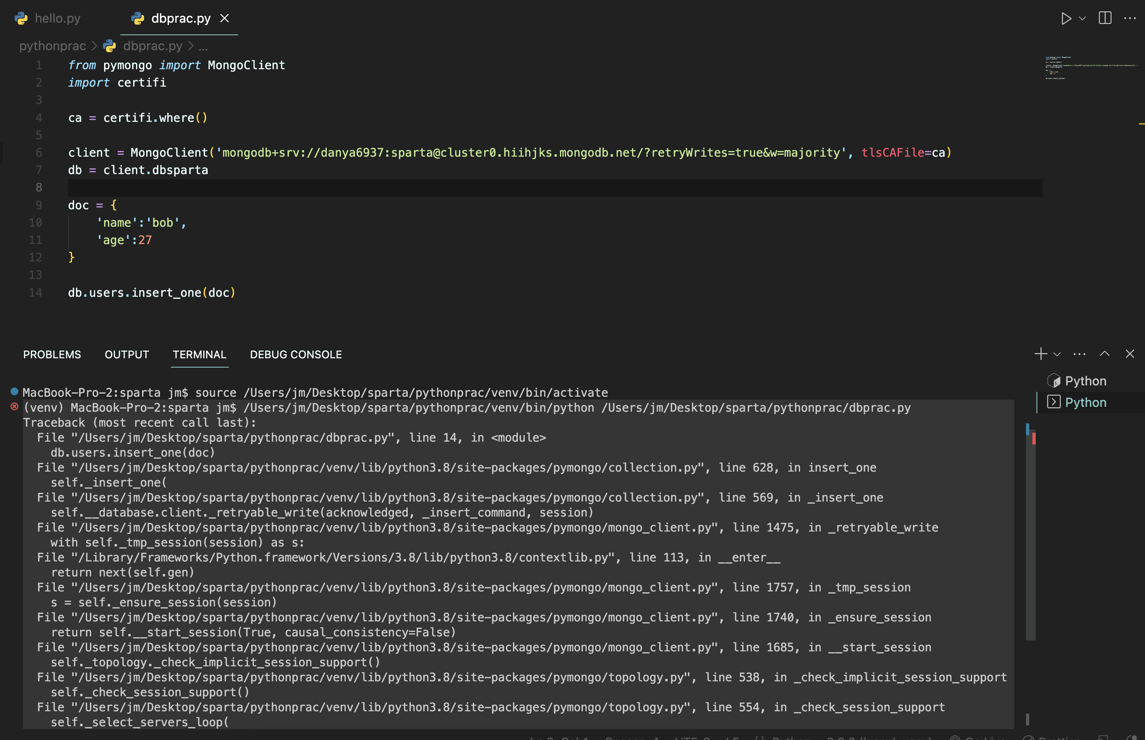Image resolution: width=1145 pixels, height=740 pixels.
Task: Click the Python icon on the dbprac.py tab
Action: coord(137,18)
